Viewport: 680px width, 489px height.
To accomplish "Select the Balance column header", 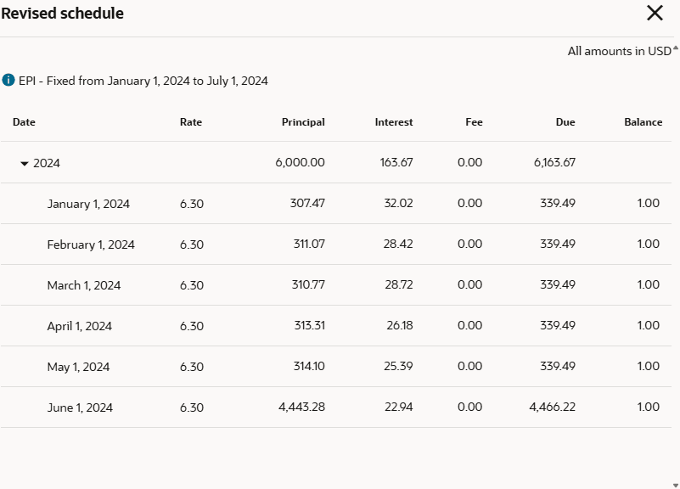I will pyautogui.click(x=643, y=122).
